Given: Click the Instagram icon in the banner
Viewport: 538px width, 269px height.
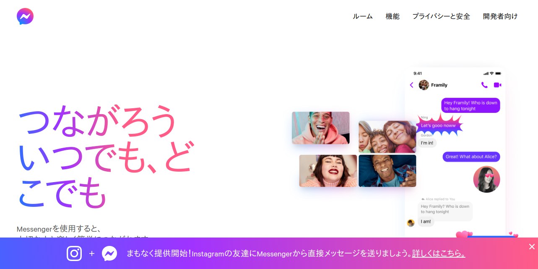Looking at the screenshot, I should [x=74, y=253].
